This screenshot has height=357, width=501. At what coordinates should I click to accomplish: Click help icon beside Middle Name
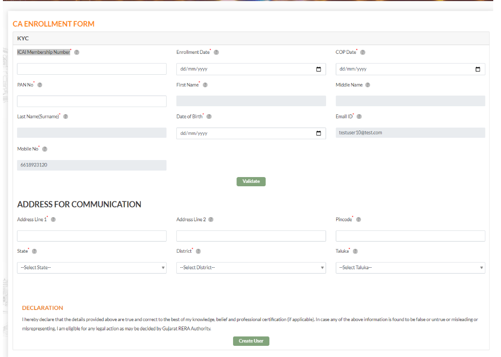tap(368, 85)
